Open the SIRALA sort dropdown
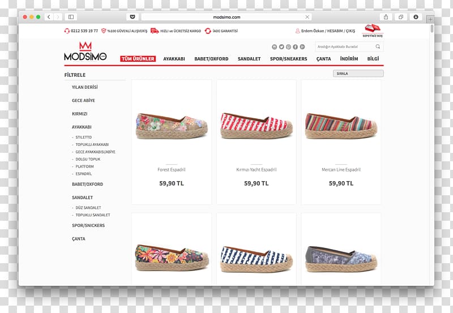 pos(358,74)
